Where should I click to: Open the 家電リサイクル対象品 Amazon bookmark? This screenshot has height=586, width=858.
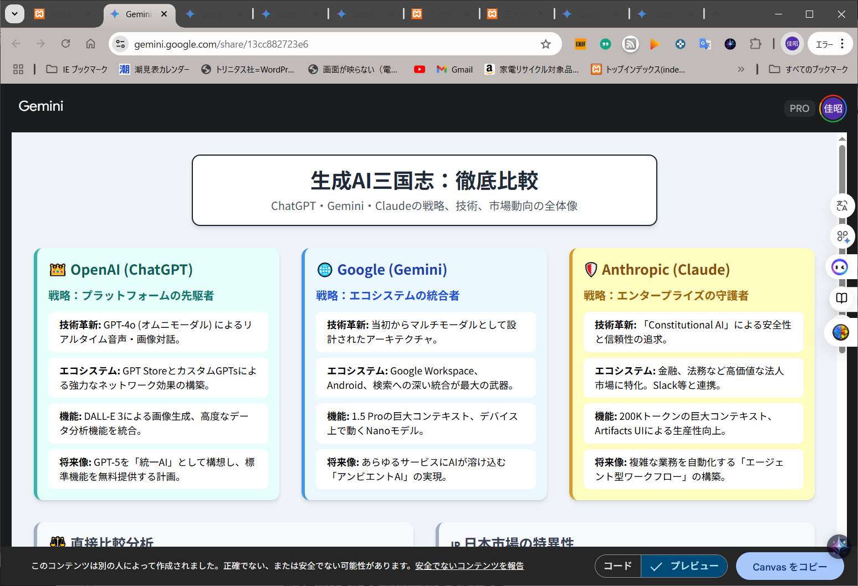click(532, 69)
